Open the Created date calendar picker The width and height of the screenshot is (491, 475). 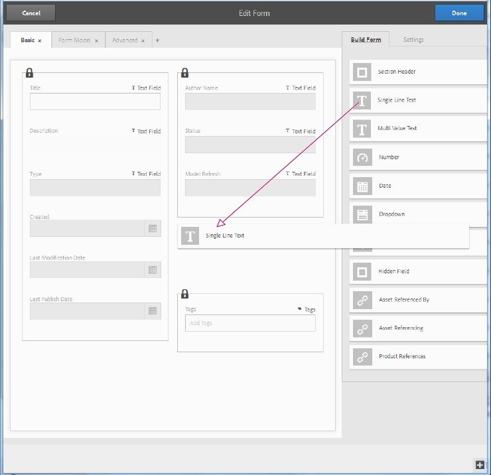click(153, 228)
